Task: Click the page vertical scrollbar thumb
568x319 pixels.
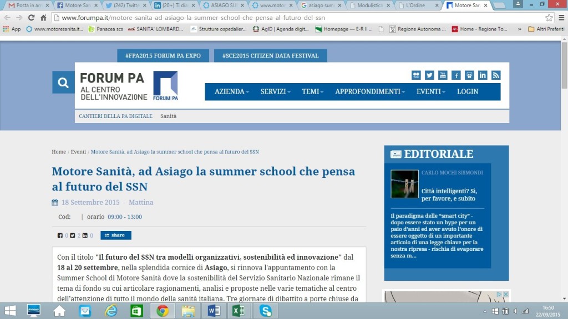Action: tap(564, 65)
